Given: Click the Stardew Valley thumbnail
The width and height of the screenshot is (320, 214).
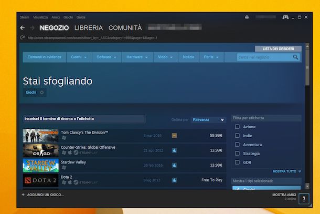Looking at the screenshot, I should [40, 165].
